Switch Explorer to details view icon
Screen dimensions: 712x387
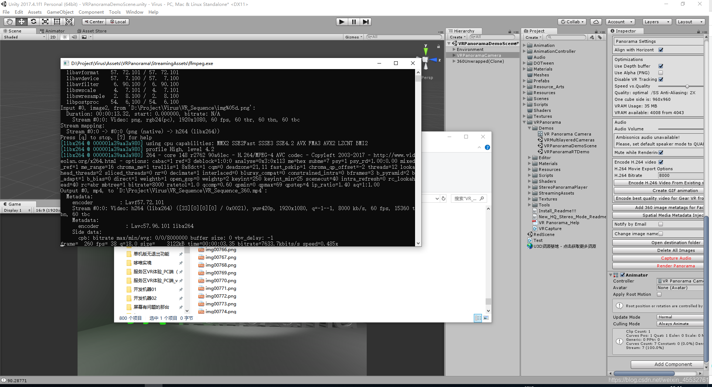coord(478,318)
